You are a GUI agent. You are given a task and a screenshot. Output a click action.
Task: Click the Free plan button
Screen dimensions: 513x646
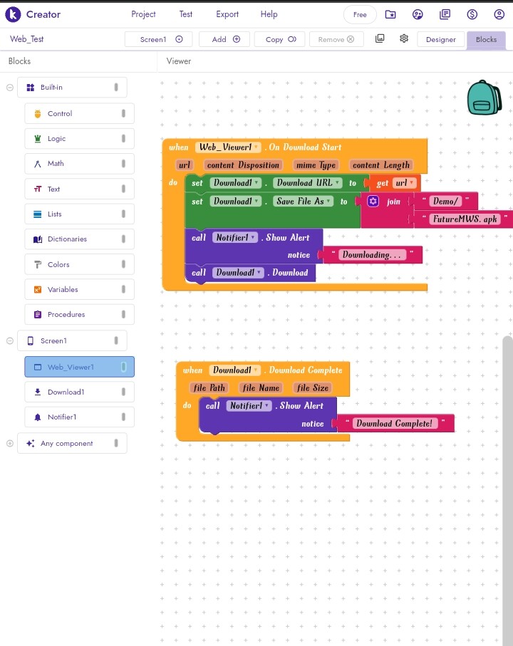[x=360, y=15]
